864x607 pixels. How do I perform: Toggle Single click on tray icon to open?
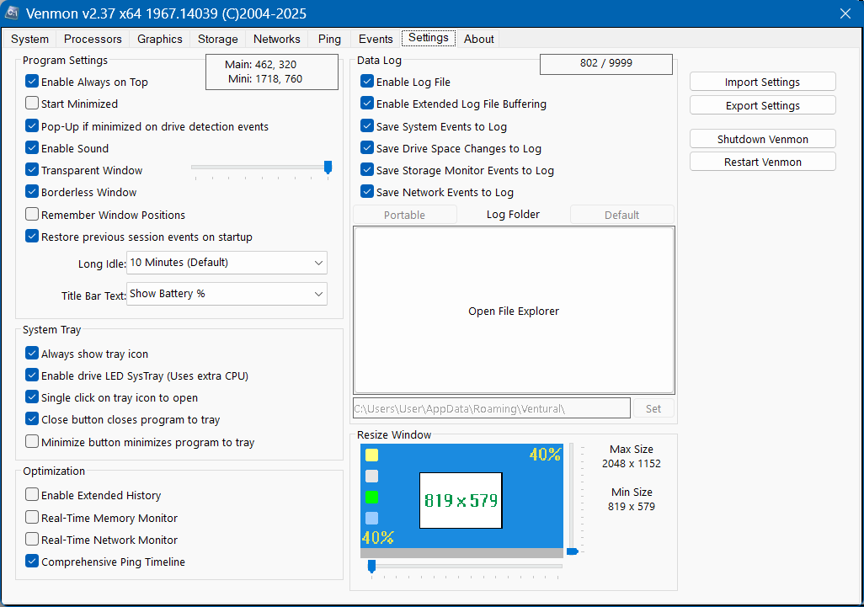tap(32, 397)
